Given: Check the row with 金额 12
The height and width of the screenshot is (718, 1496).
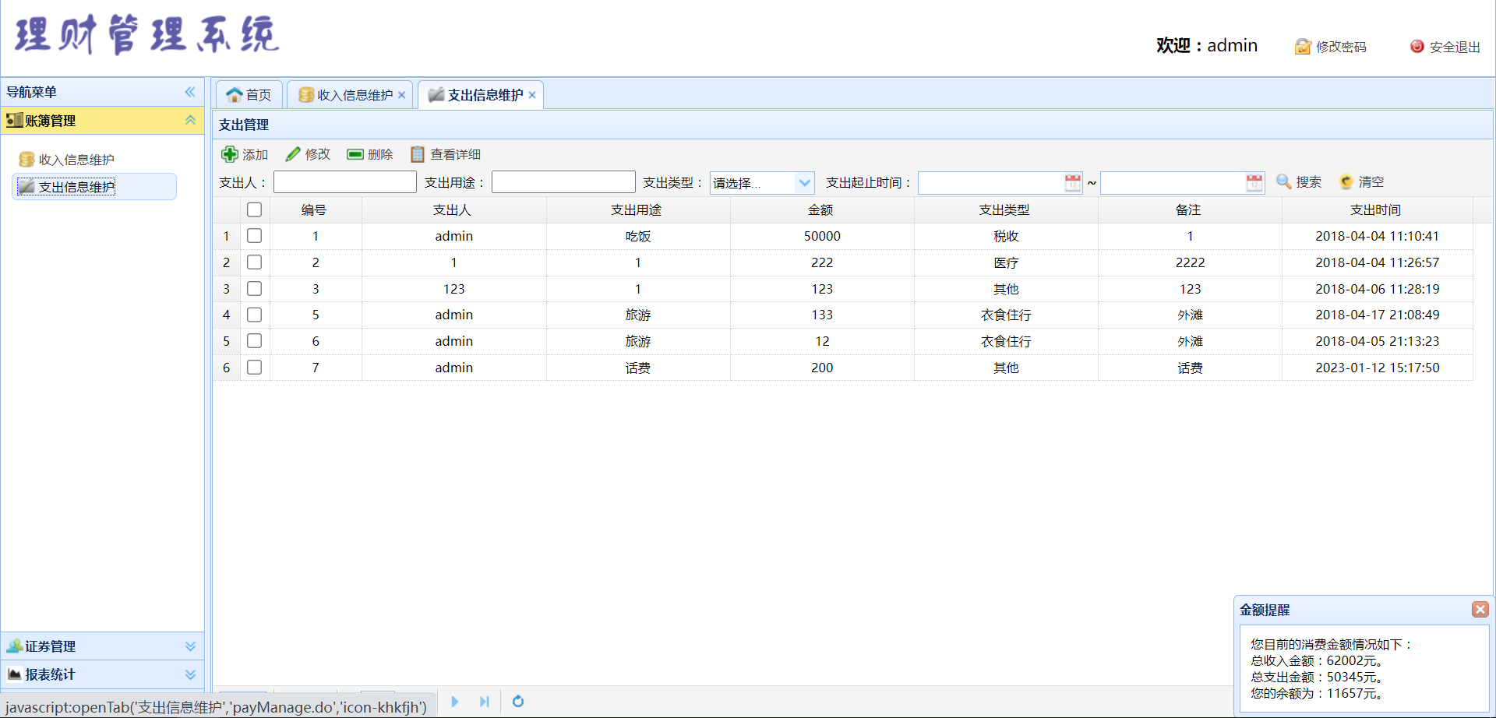Looking at the screenshot, I should tap(254, 341).
